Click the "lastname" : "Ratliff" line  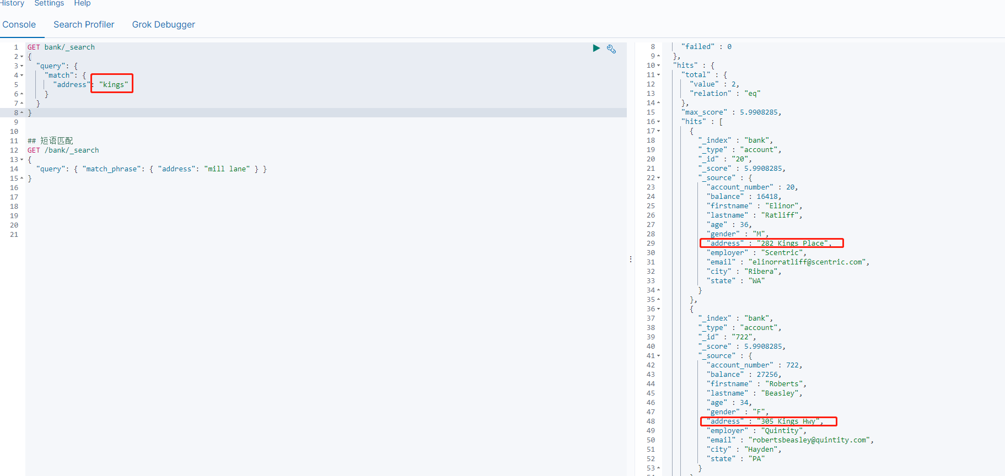click(754, 215)
